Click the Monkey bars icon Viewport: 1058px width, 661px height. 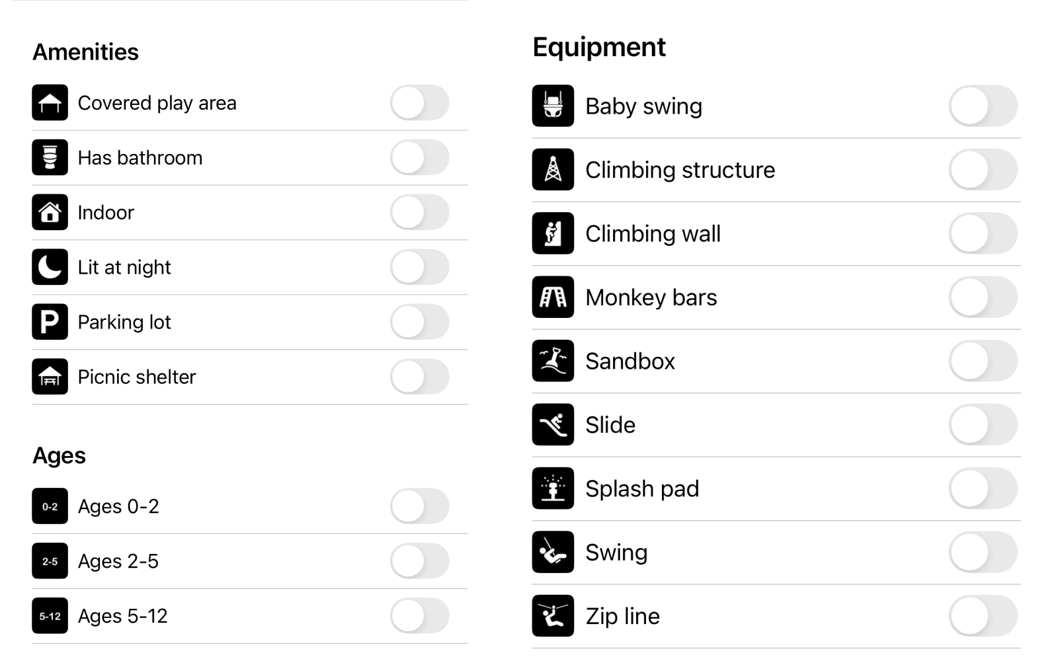553,297
